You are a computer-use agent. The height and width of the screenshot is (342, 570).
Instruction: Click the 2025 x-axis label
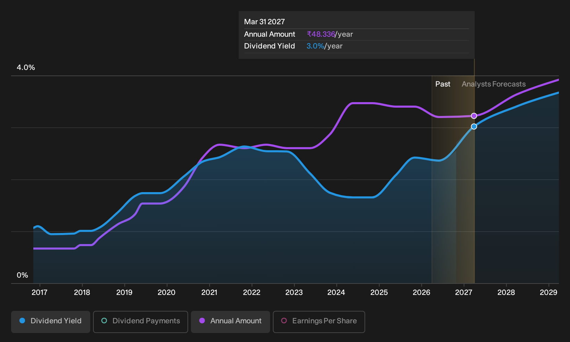point(379,292)
